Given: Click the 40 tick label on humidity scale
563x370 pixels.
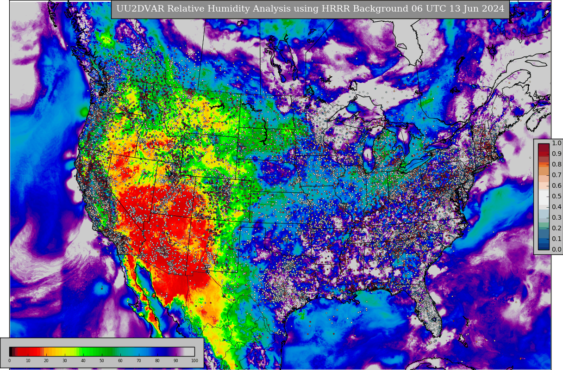Looking at the screenshot, I should point(83,361).
